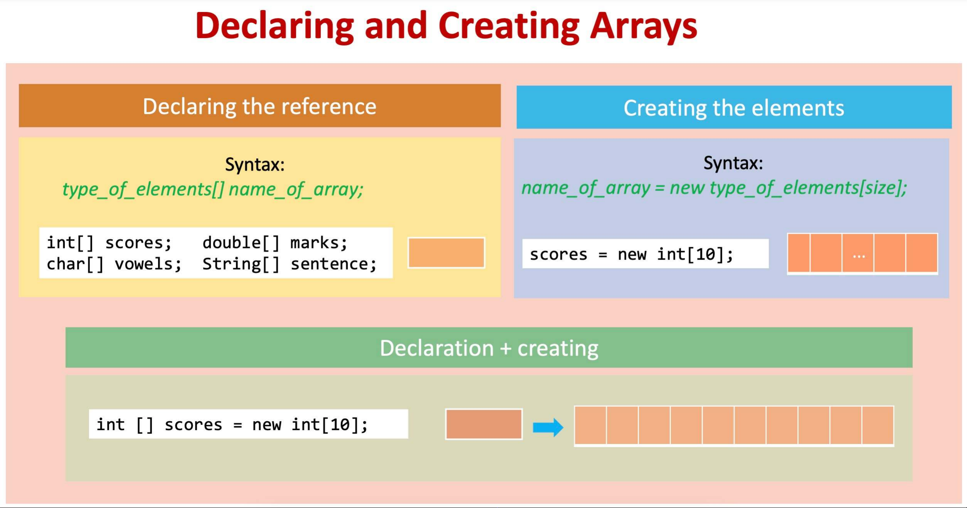Viewport: 967px width, 508px height.
Task: Click the last cell of the ten-cell array
Action: [x=878, y=425]
